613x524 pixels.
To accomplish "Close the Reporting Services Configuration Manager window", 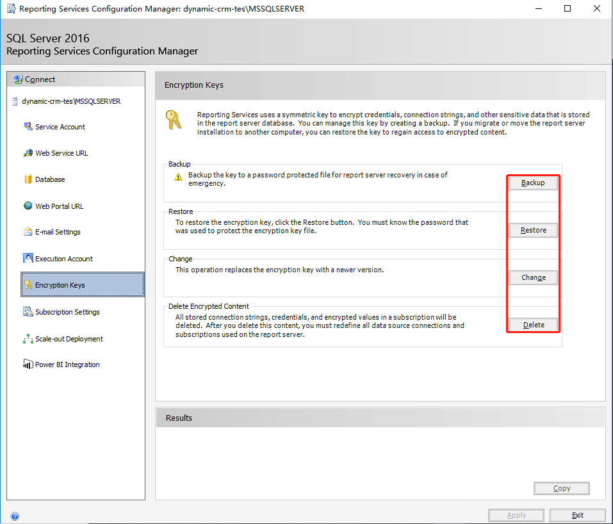I will 596,8.
